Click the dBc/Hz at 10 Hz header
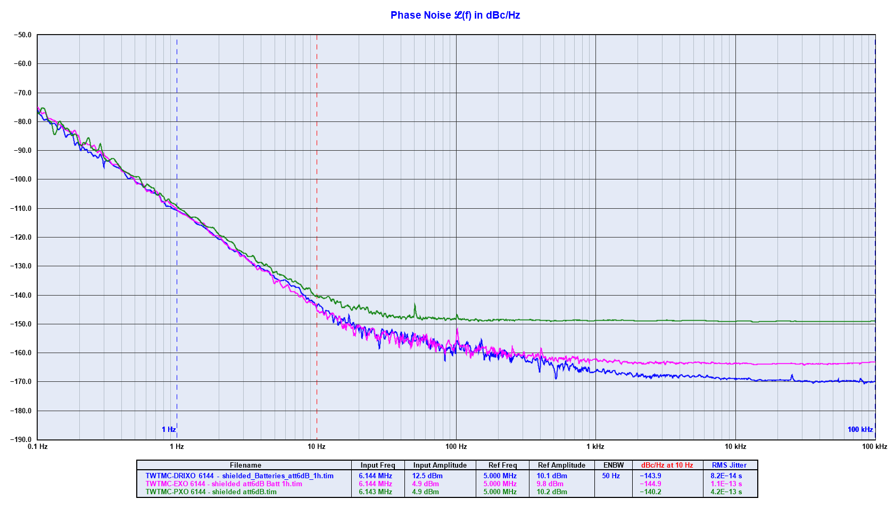The height and width of the screenshot is (515, 894). [667, 465]
